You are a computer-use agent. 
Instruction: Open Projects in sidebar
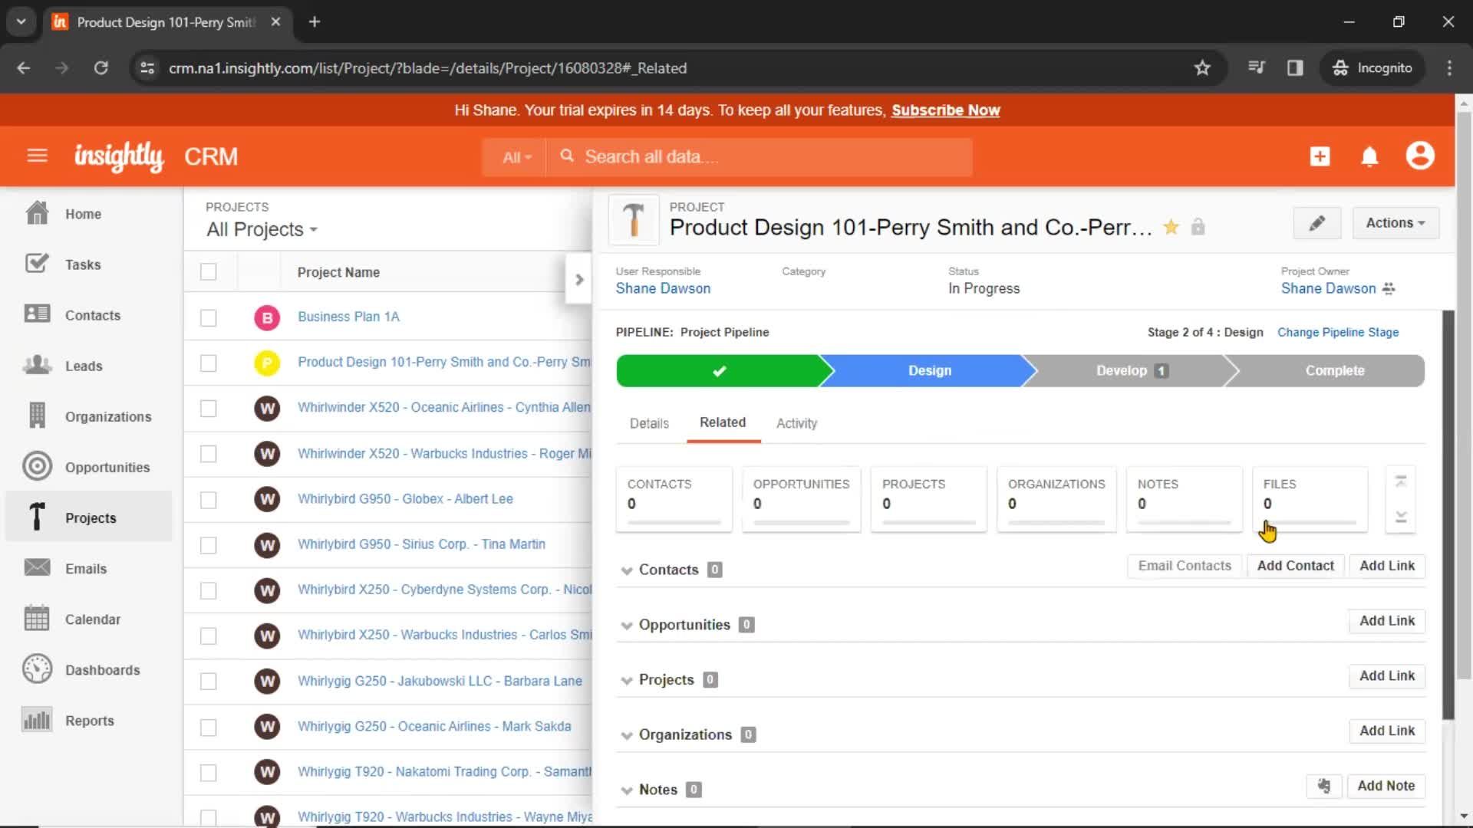click(89, 517)
